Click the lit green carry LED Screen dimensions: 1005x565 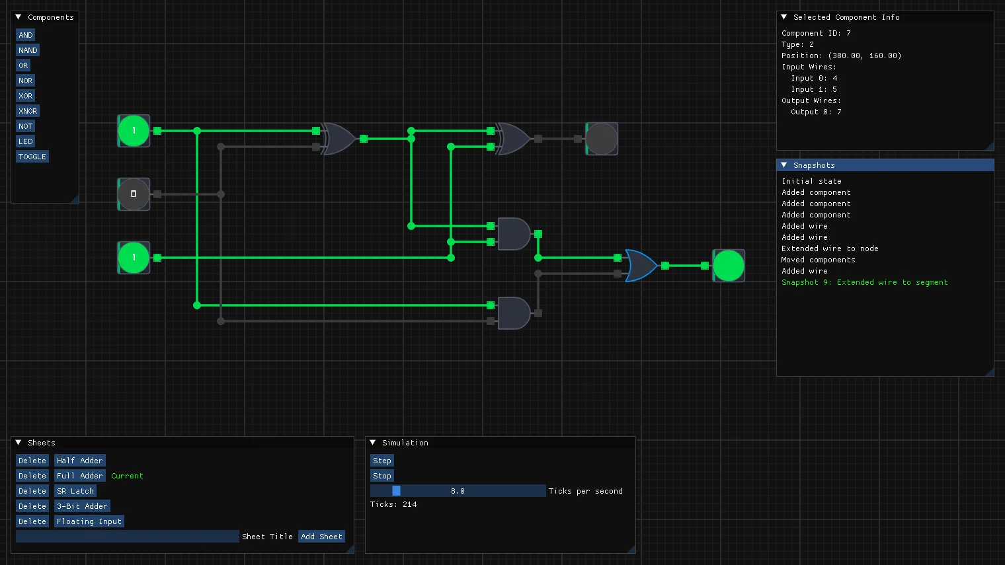tap(729, 266)
